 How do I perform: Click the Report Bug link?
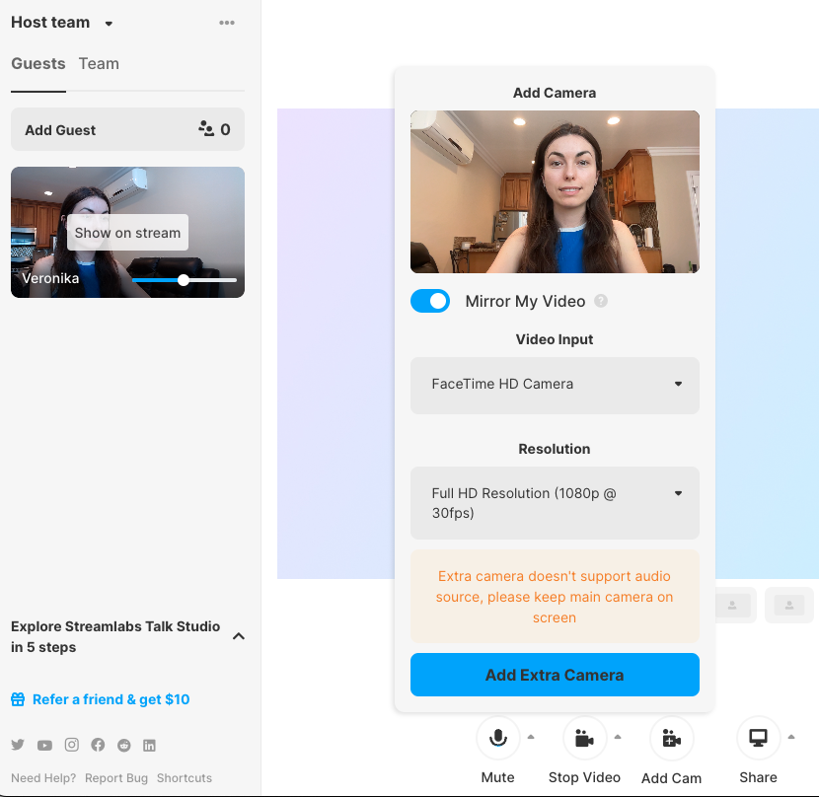pyautogui.click(x=116, y=778)
